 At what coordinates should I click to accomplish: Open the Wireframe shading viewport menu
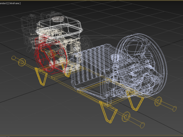pyautogui.click(x=14, y=3)
